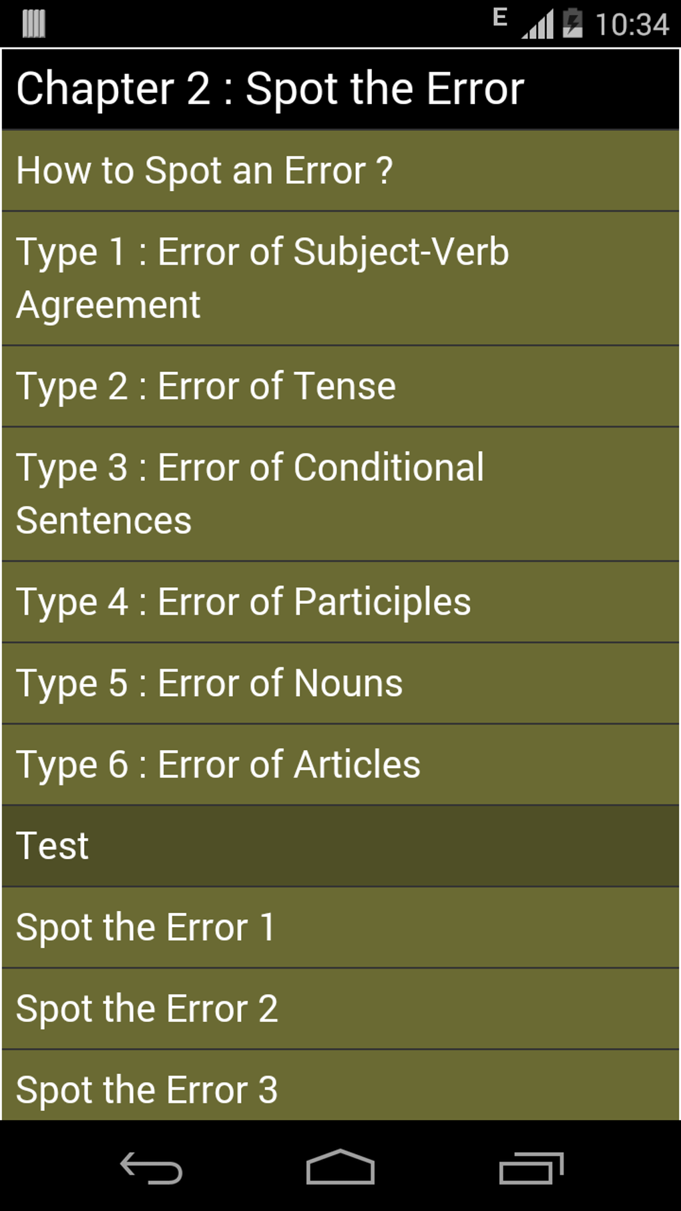Tap the battery charging status icon
The image size is (681, 1211).
[x=572, y=23]
